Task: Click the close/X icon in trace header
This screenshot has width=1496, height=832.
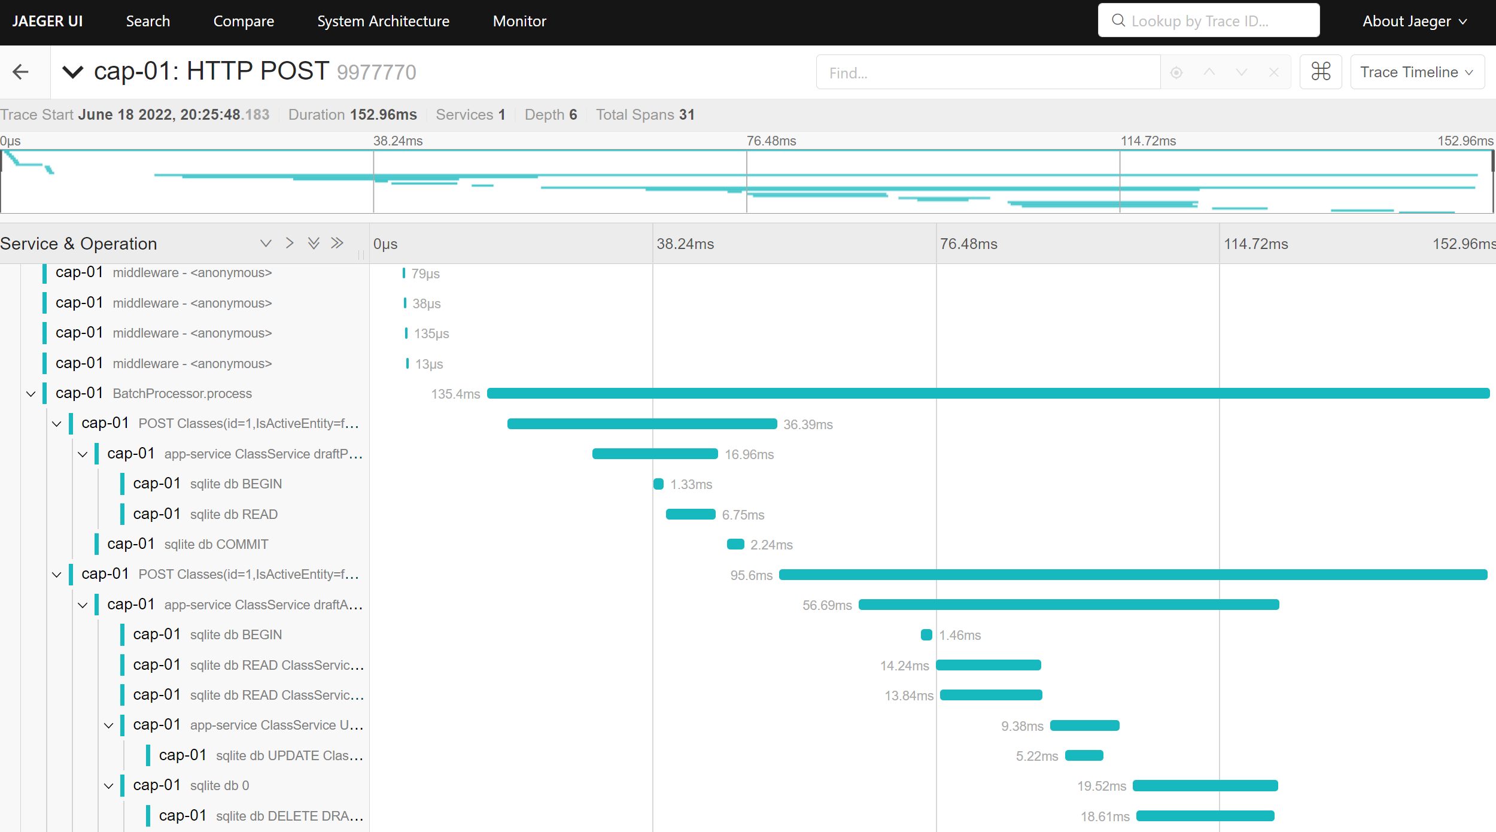Action: click(1274, 72)
